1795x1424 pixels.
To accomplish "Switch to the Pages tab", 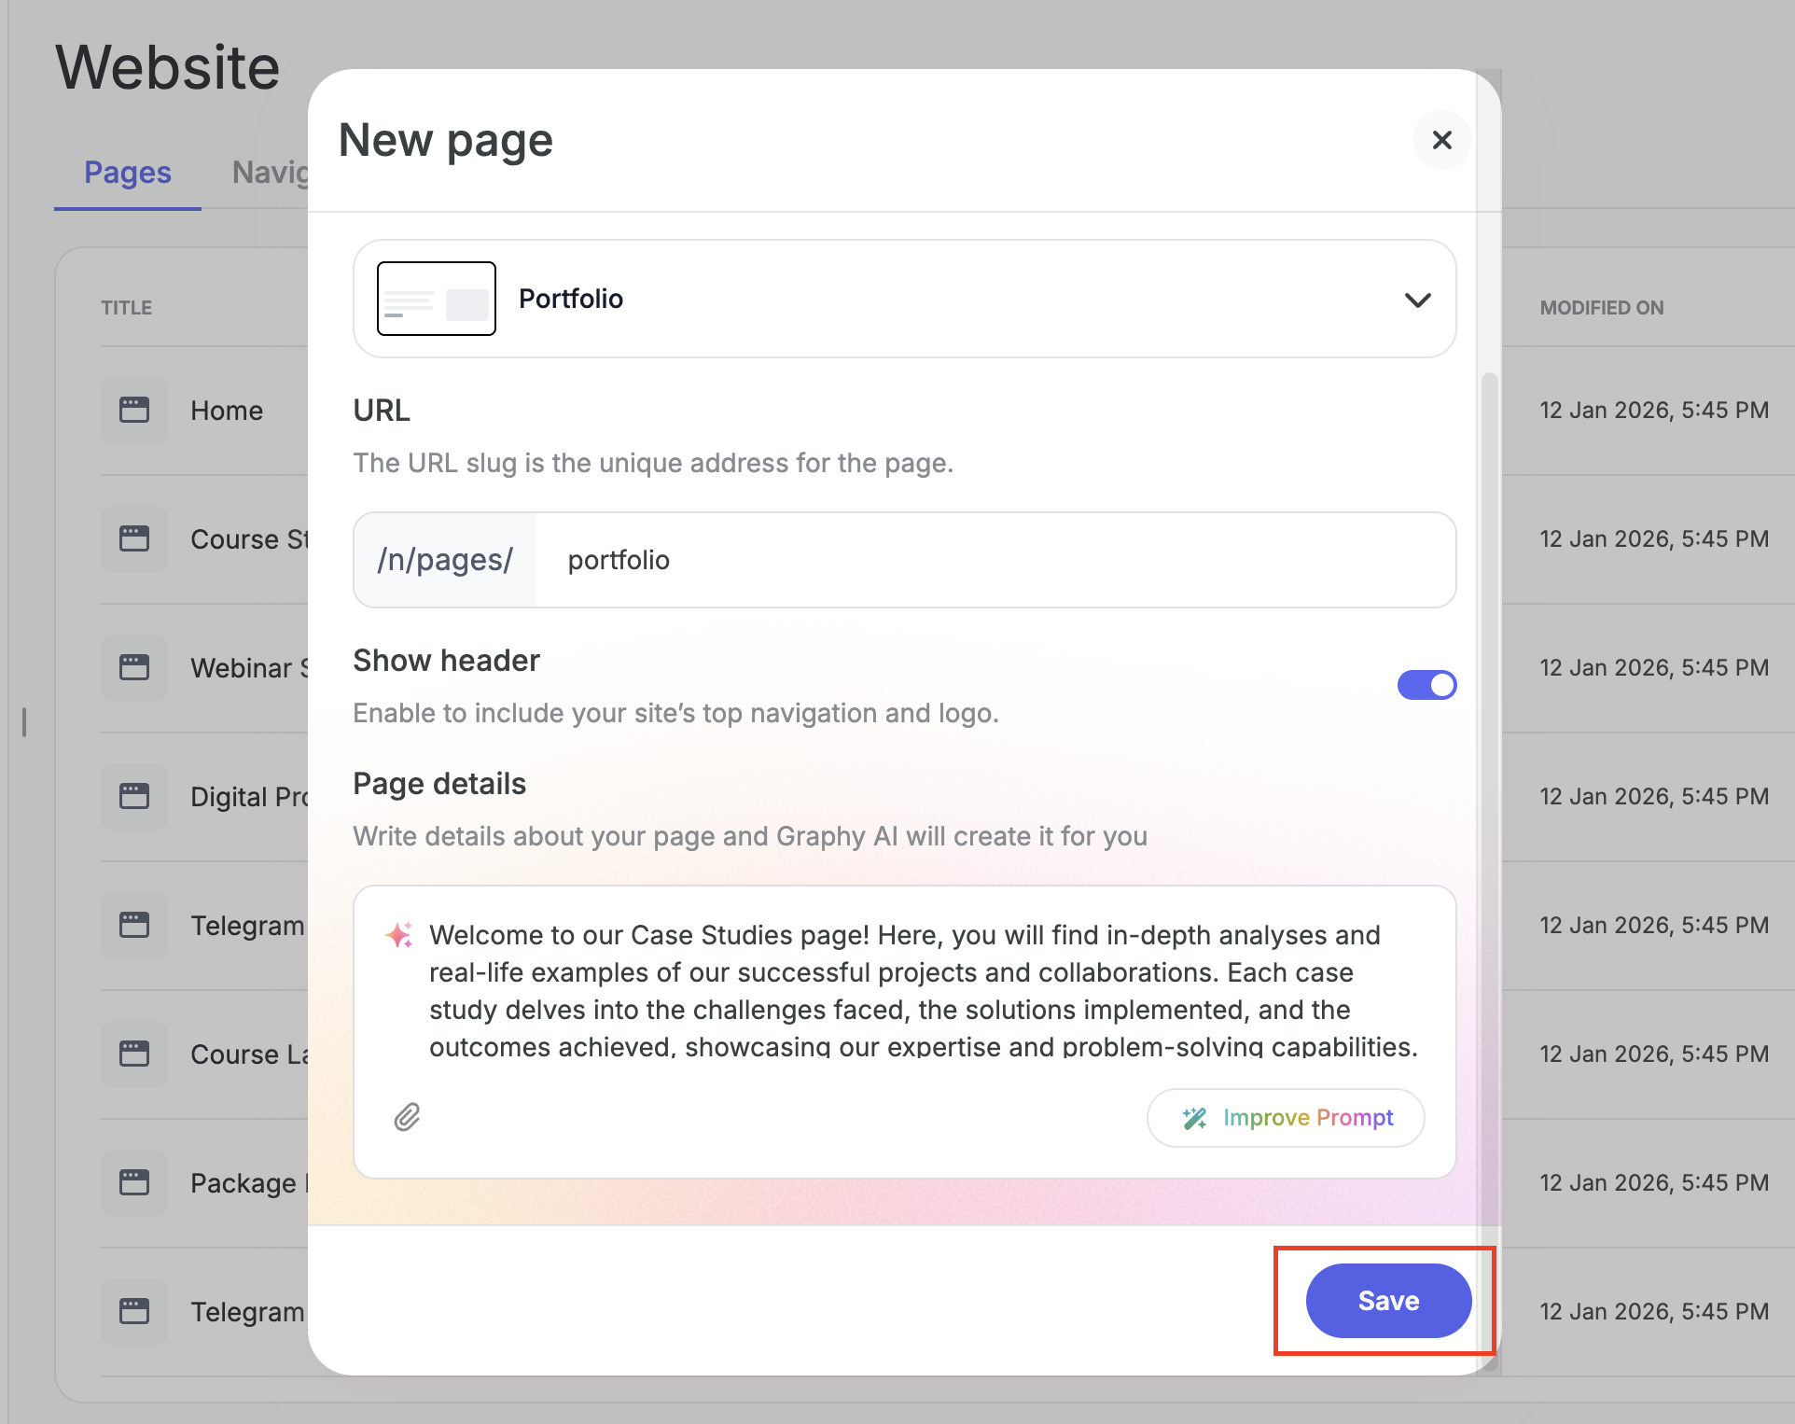I will tap(128, 173).
